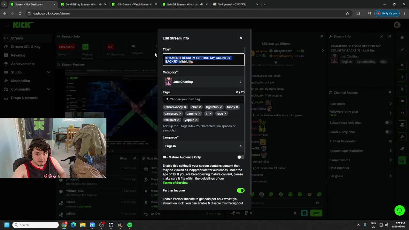The image size is (409, 230).
Task: Show next Lifetime top Gifters with arrow
Action: [x=322, y=50]
